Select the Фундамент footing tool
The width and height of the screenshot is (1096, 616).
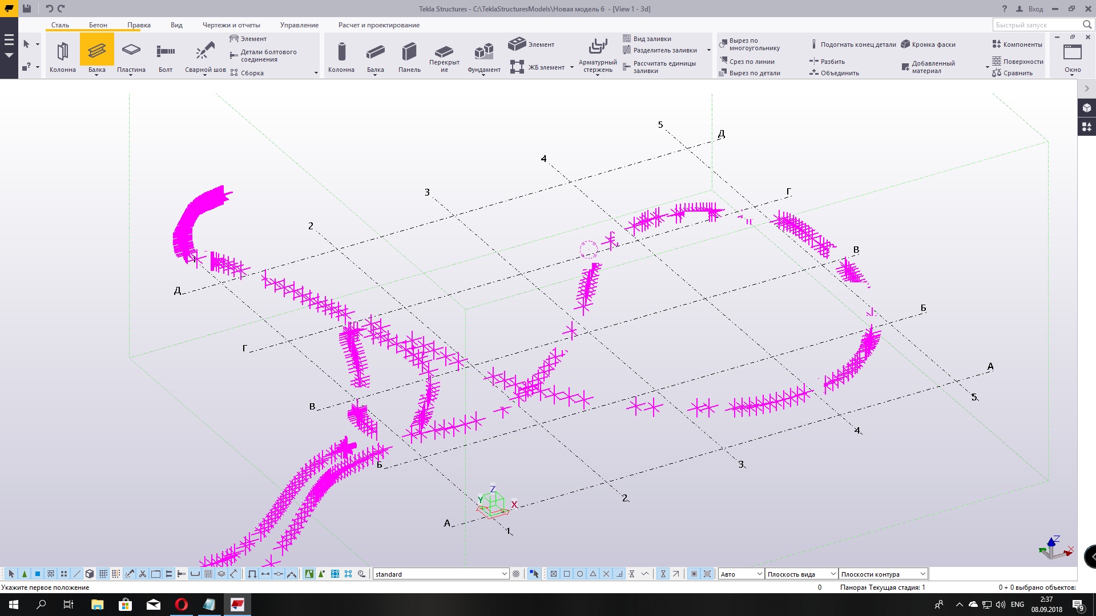pos(483,55)
